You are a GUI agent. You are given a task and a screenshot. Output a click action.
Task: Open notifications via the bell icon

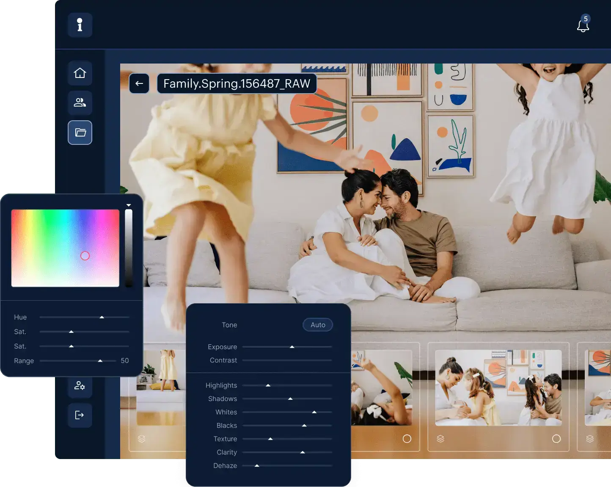[x=583, y=25]
